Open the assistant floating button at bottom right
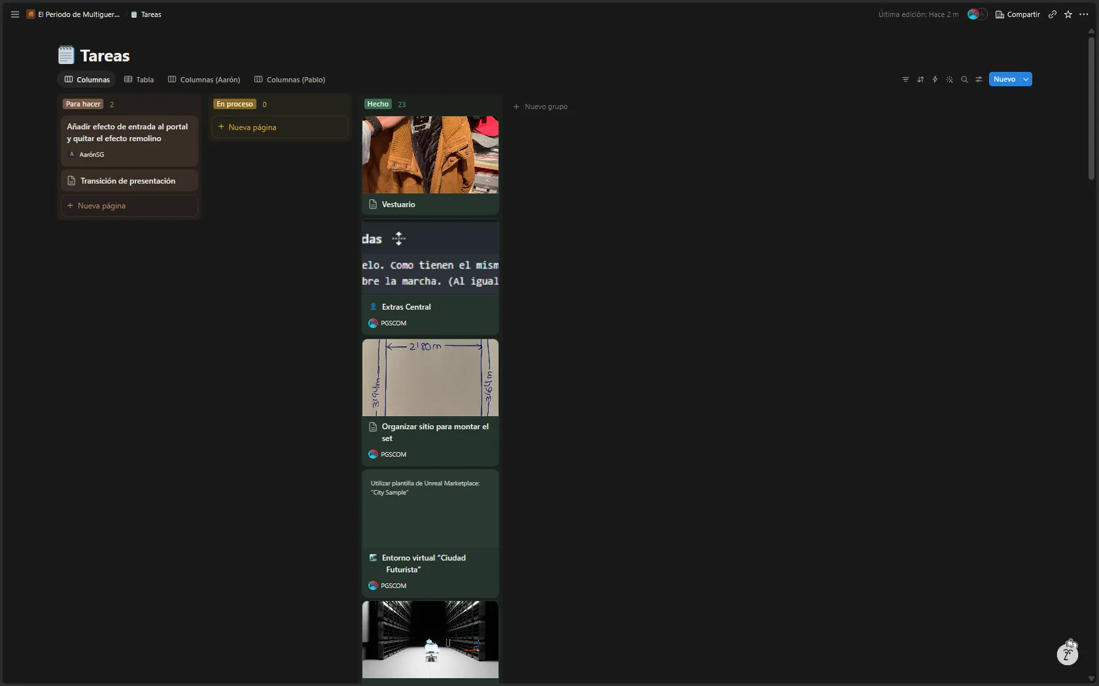The width and height of the screenshot is (1099, 686). 1068,653
